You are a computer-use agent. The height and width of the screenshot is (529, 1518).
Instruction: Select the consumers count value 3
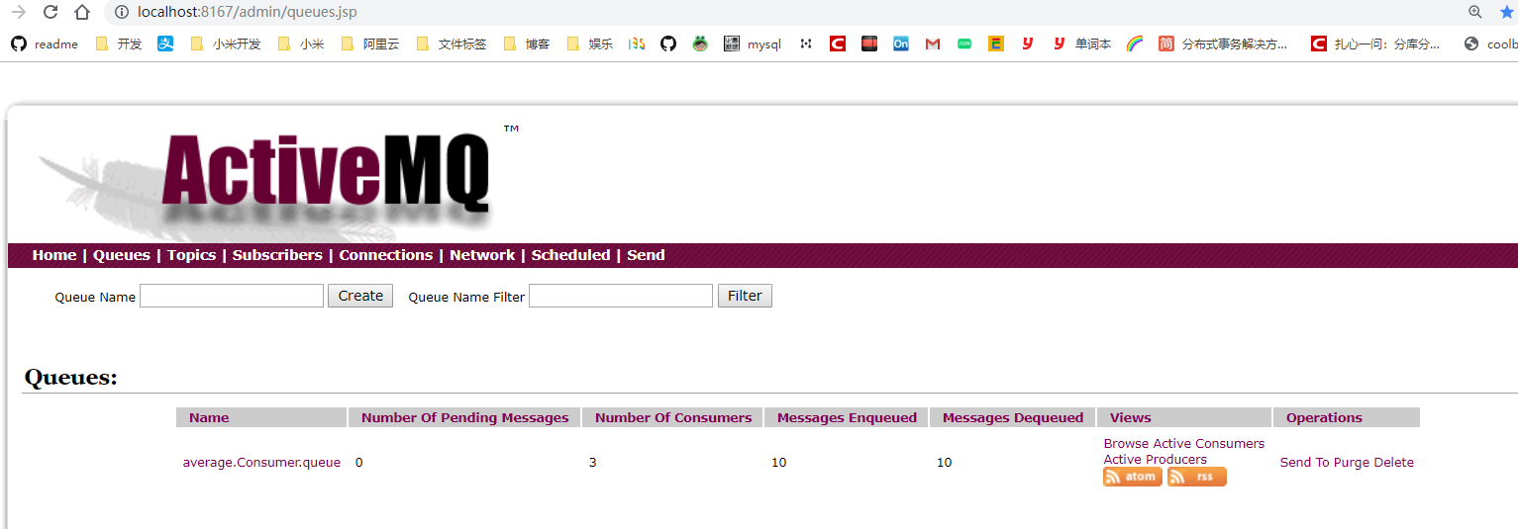(x=592, y=463)
